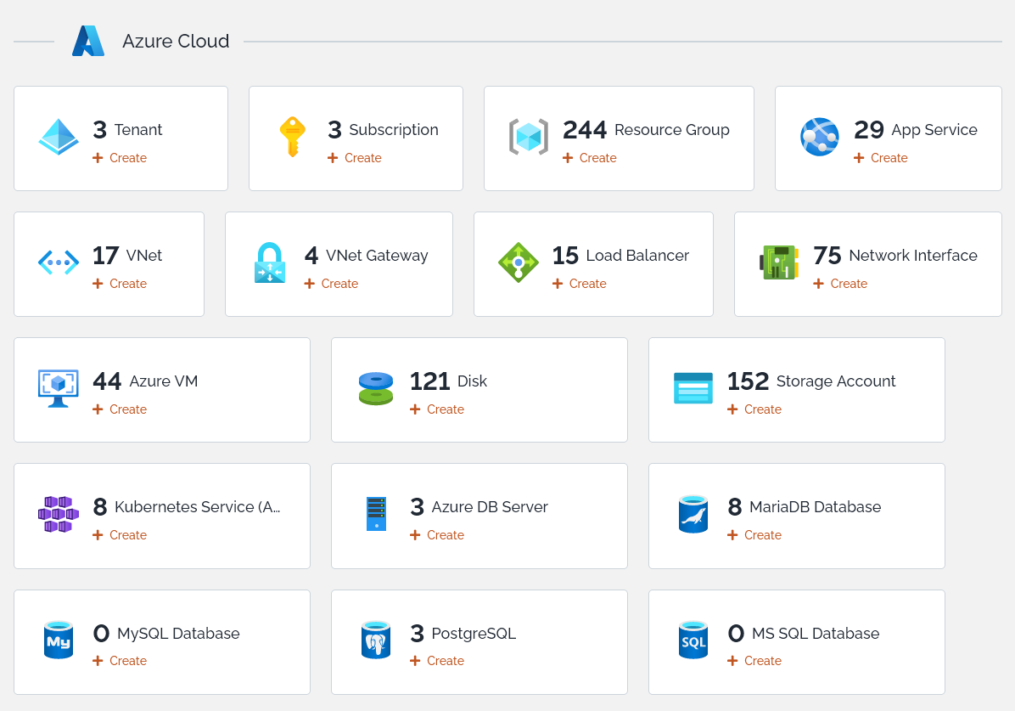Viewport: 1015px width, 711px height.
Task: Click the Network Interface card icon
Action: coord(779,262)
